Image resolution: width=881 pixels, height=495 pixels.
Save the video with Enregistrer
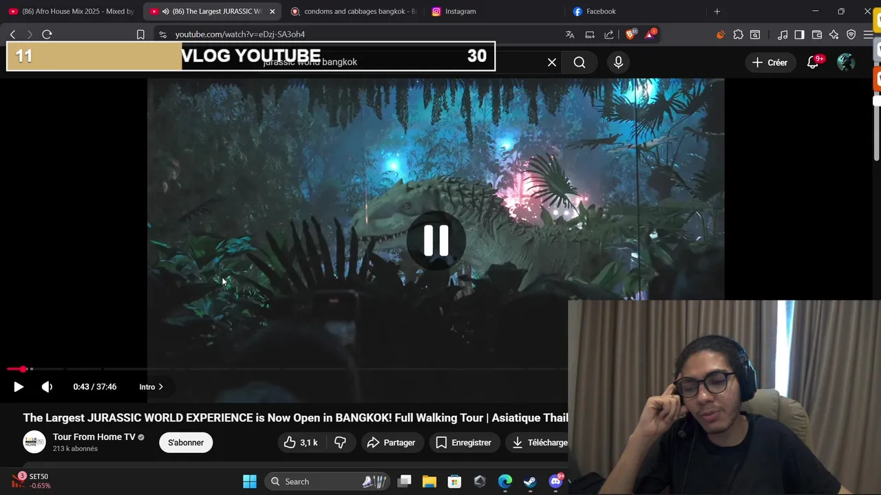tap(463, 443)
